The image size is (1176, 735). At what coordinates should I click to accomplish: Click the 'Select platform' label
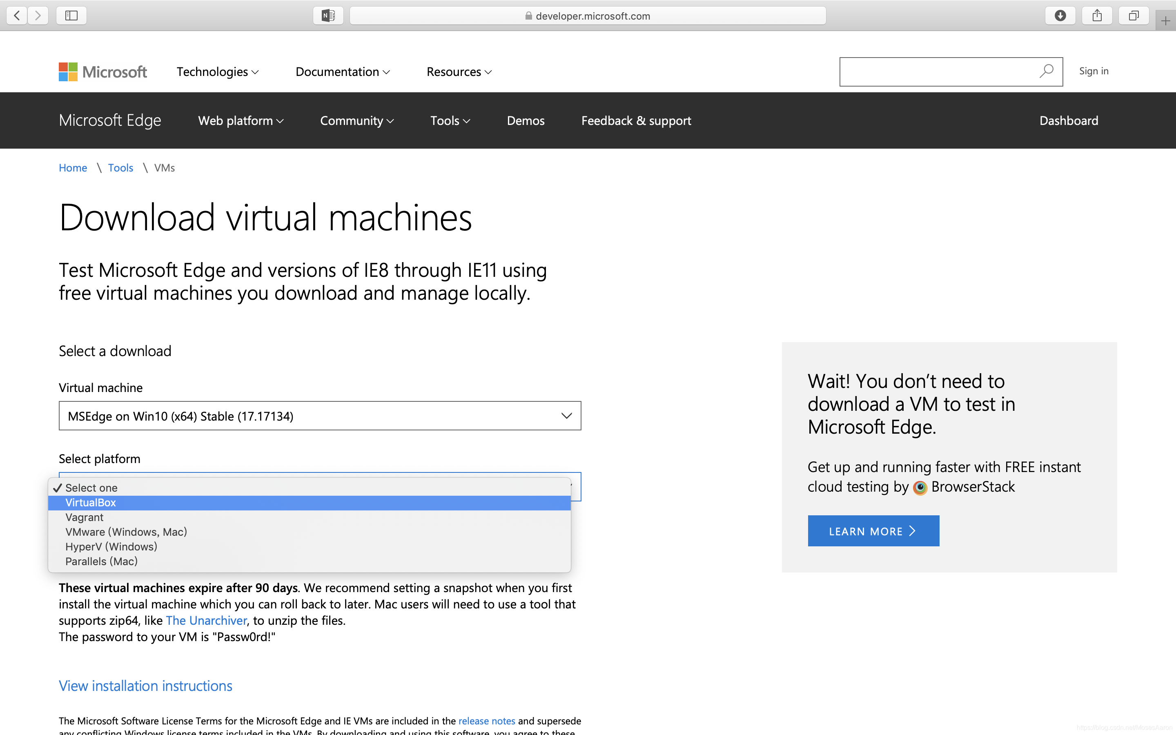[x=100, y=459]
